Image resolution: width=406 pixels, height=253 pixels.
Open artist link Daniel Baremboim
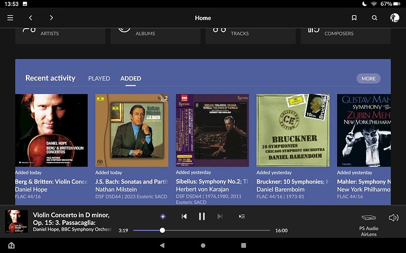[281, 190]
